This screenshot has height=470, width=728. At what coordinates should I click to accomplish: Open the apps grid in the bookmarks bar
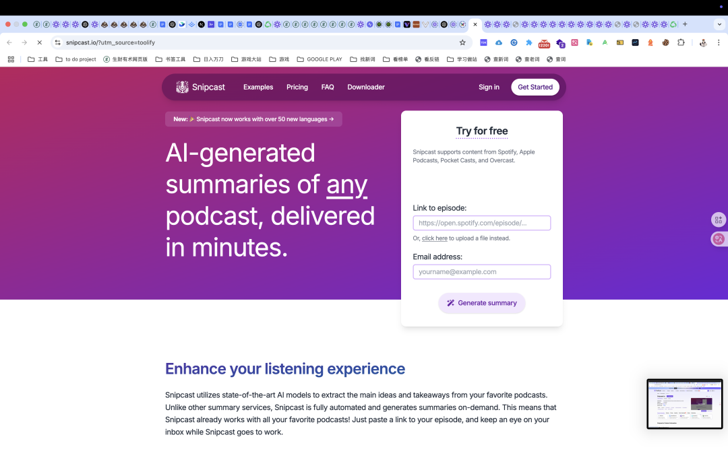click(x=11, y=59)
